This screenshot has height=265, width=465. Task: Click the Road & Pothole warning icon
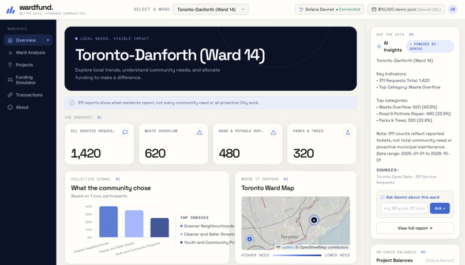click(x=273, y=132)
